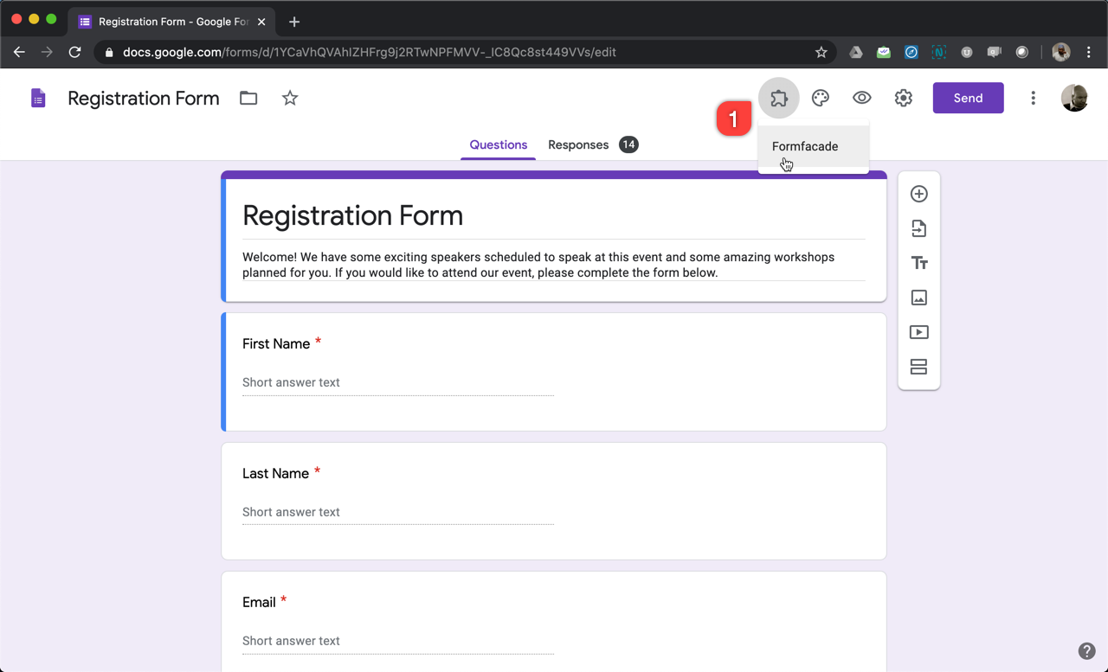1108x672 pixels.
Task: Click the add video icon
Action: [x=918, y=332]
